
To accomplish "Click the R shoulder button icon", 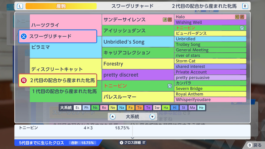I will pos(245,6).
